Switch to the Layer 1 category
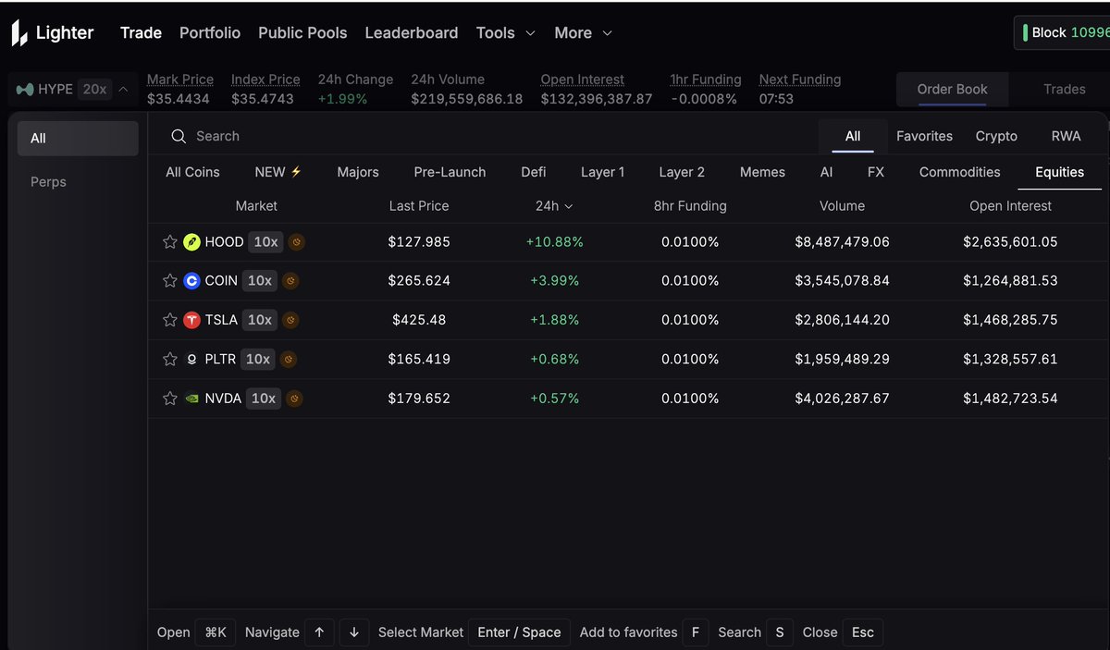This screenshot has width=1110, height=650. tap(603, 172)
